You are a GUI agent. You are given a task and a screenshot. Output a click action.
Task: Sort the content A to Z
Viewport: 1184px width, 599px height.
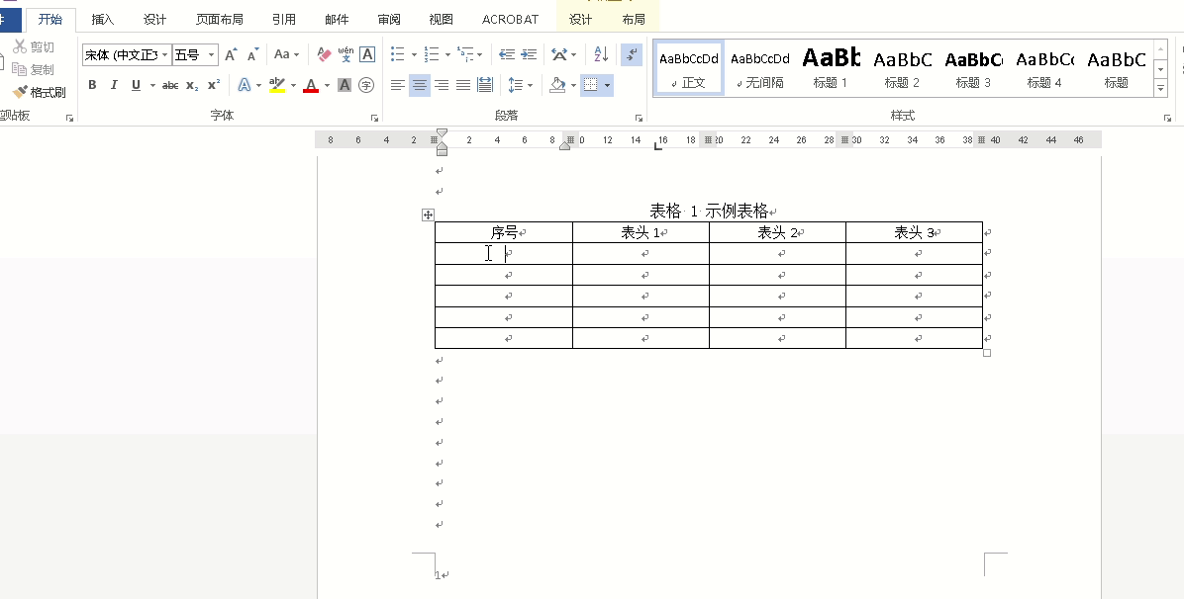coord(601,54)
